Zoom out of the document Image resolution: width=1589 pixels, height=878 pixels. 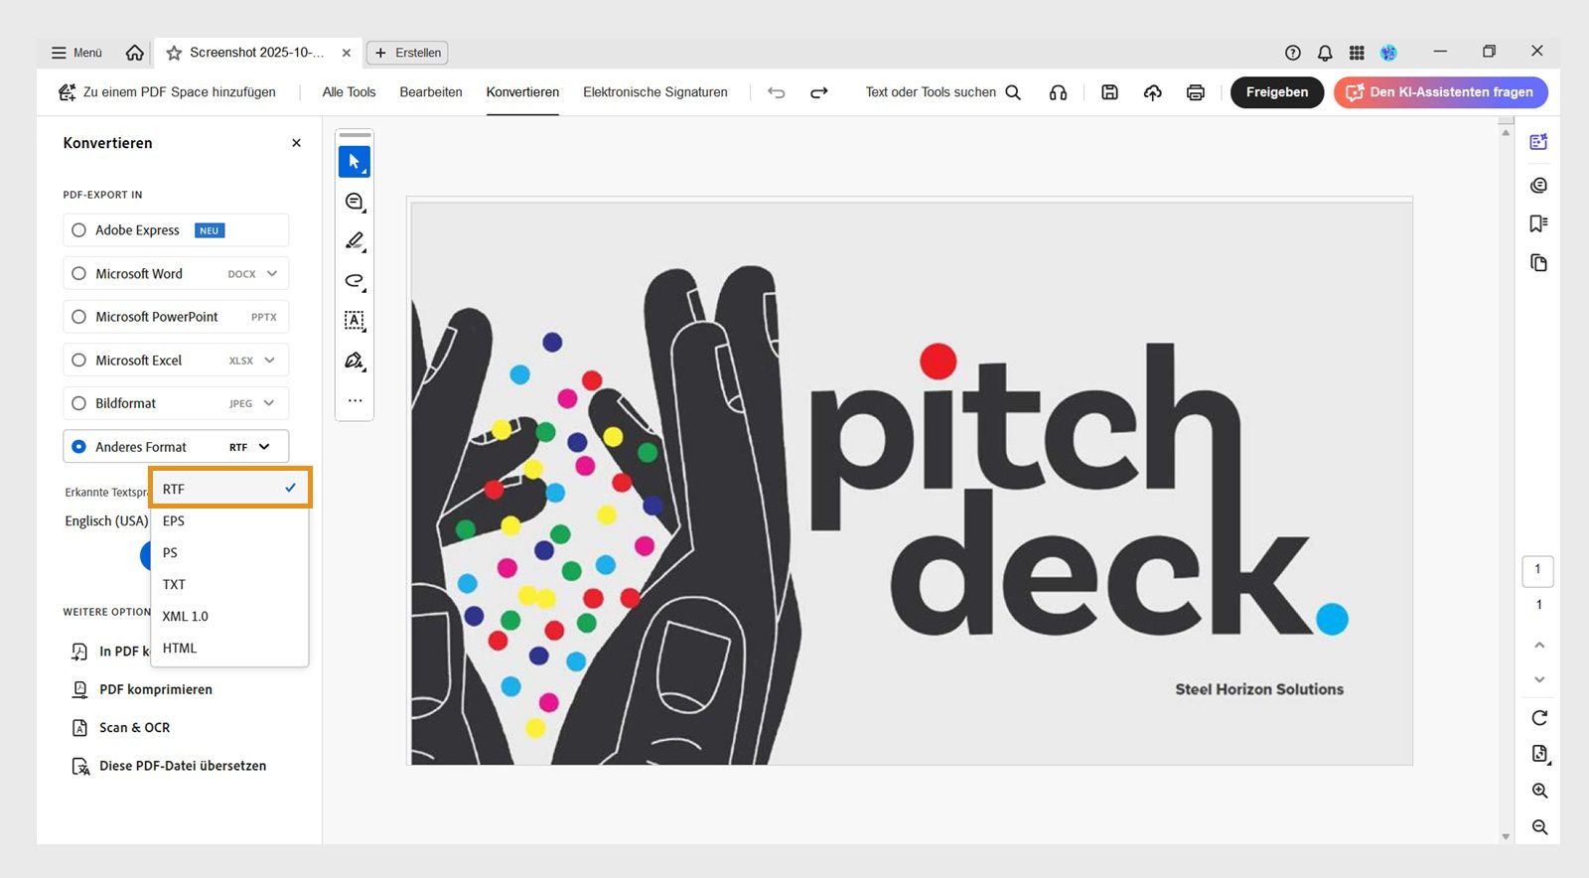click(x=1539, y=826)
